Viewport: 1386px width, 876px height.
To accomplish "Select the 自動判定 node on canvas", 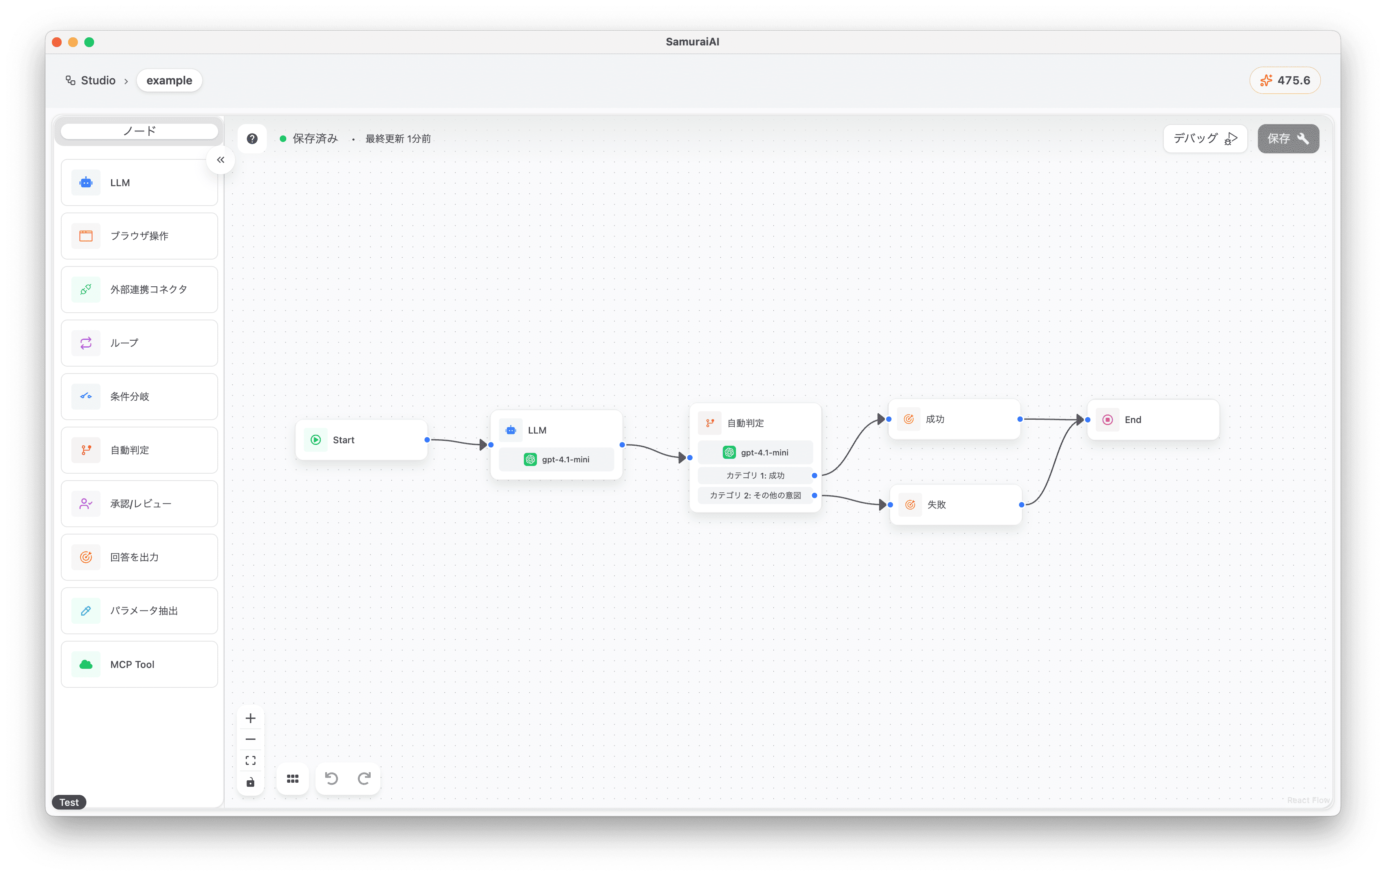I will [755, 423].
